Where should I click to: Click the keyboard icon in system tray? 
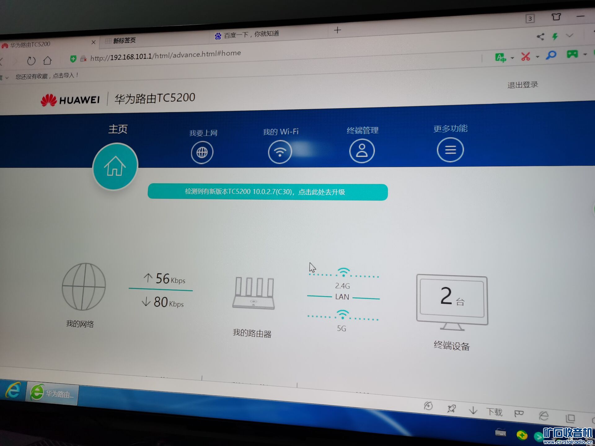500,433
